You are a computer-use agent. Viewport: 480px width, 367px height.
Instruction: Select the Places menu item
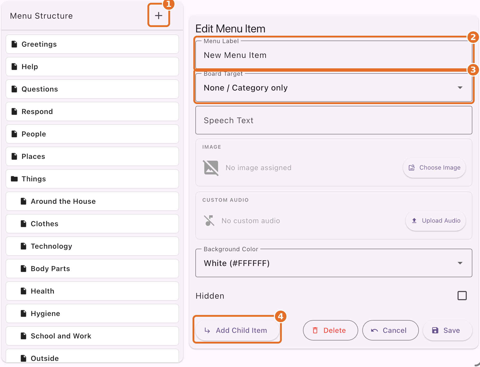pos(92,156)
